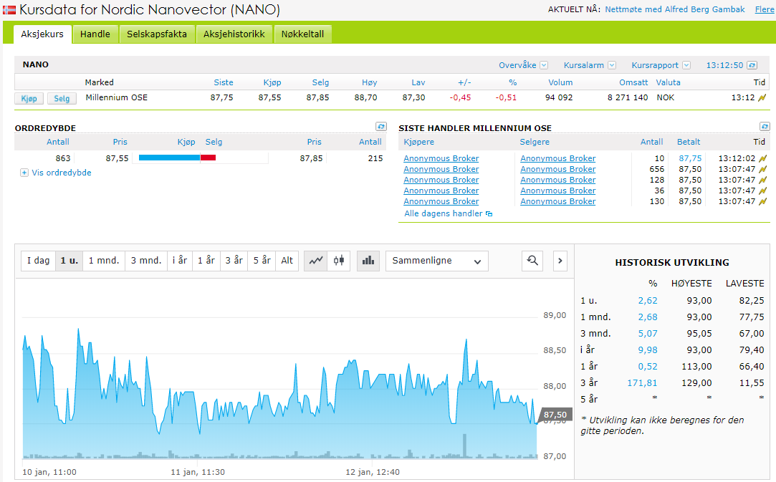The height and width of the screenshot is (482, 776).
Task: Open the Handle tab
Action: pos(95,34)
